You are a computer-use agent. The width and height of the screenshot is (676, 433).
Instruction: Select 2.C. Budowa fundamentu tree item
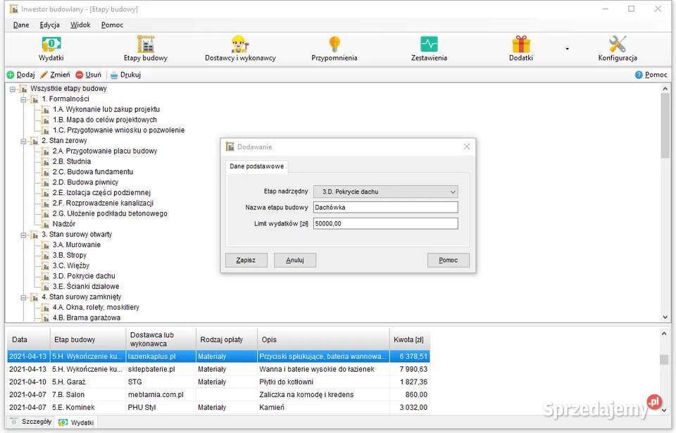click(x=92, y=172)
